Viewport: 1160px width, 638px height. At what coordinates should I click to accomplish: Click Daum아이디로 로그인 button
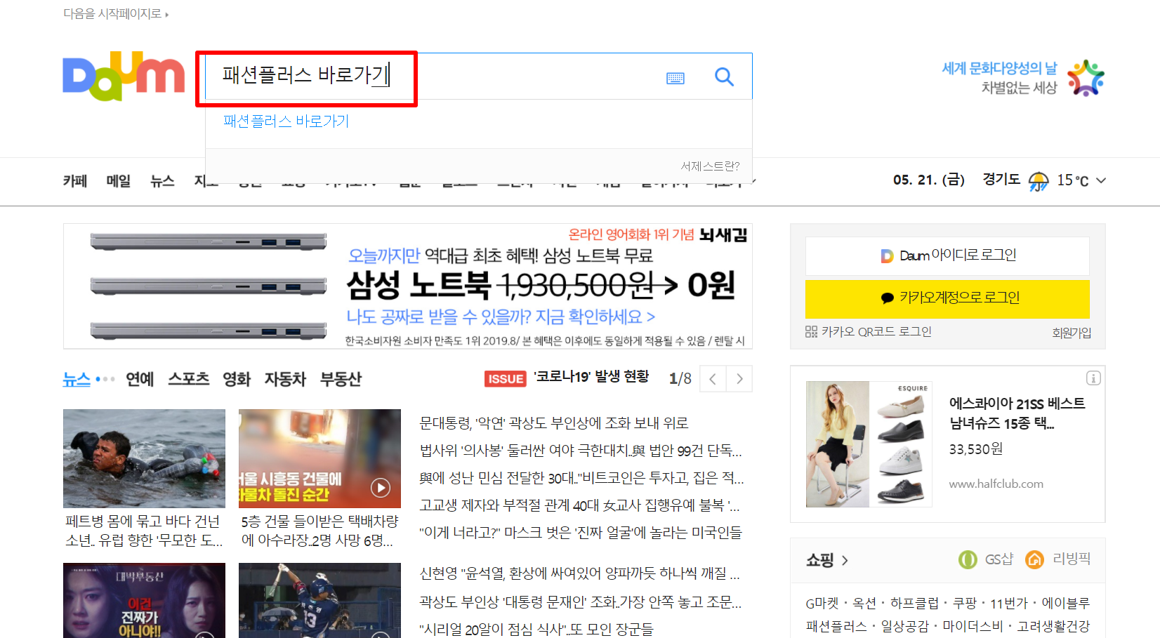(x=947, y=255)
